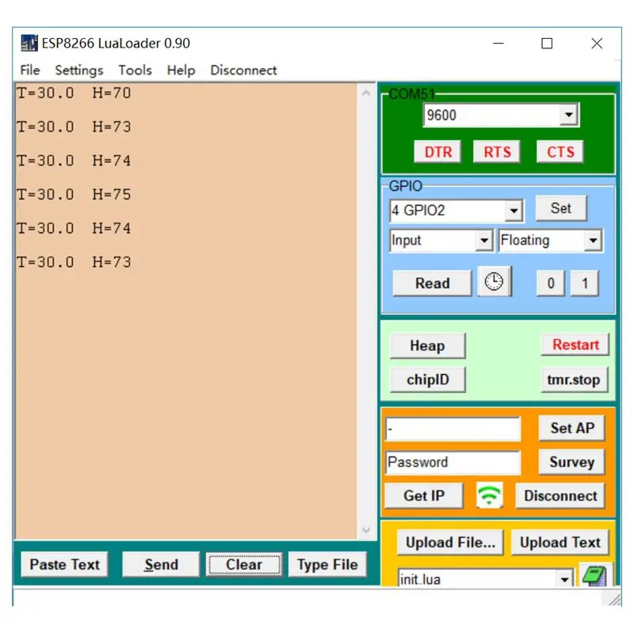Viewport: 634px width, 634px height.
Task: Click Disconnect button in the orange WiFi panel
Action: coord(560,496)
